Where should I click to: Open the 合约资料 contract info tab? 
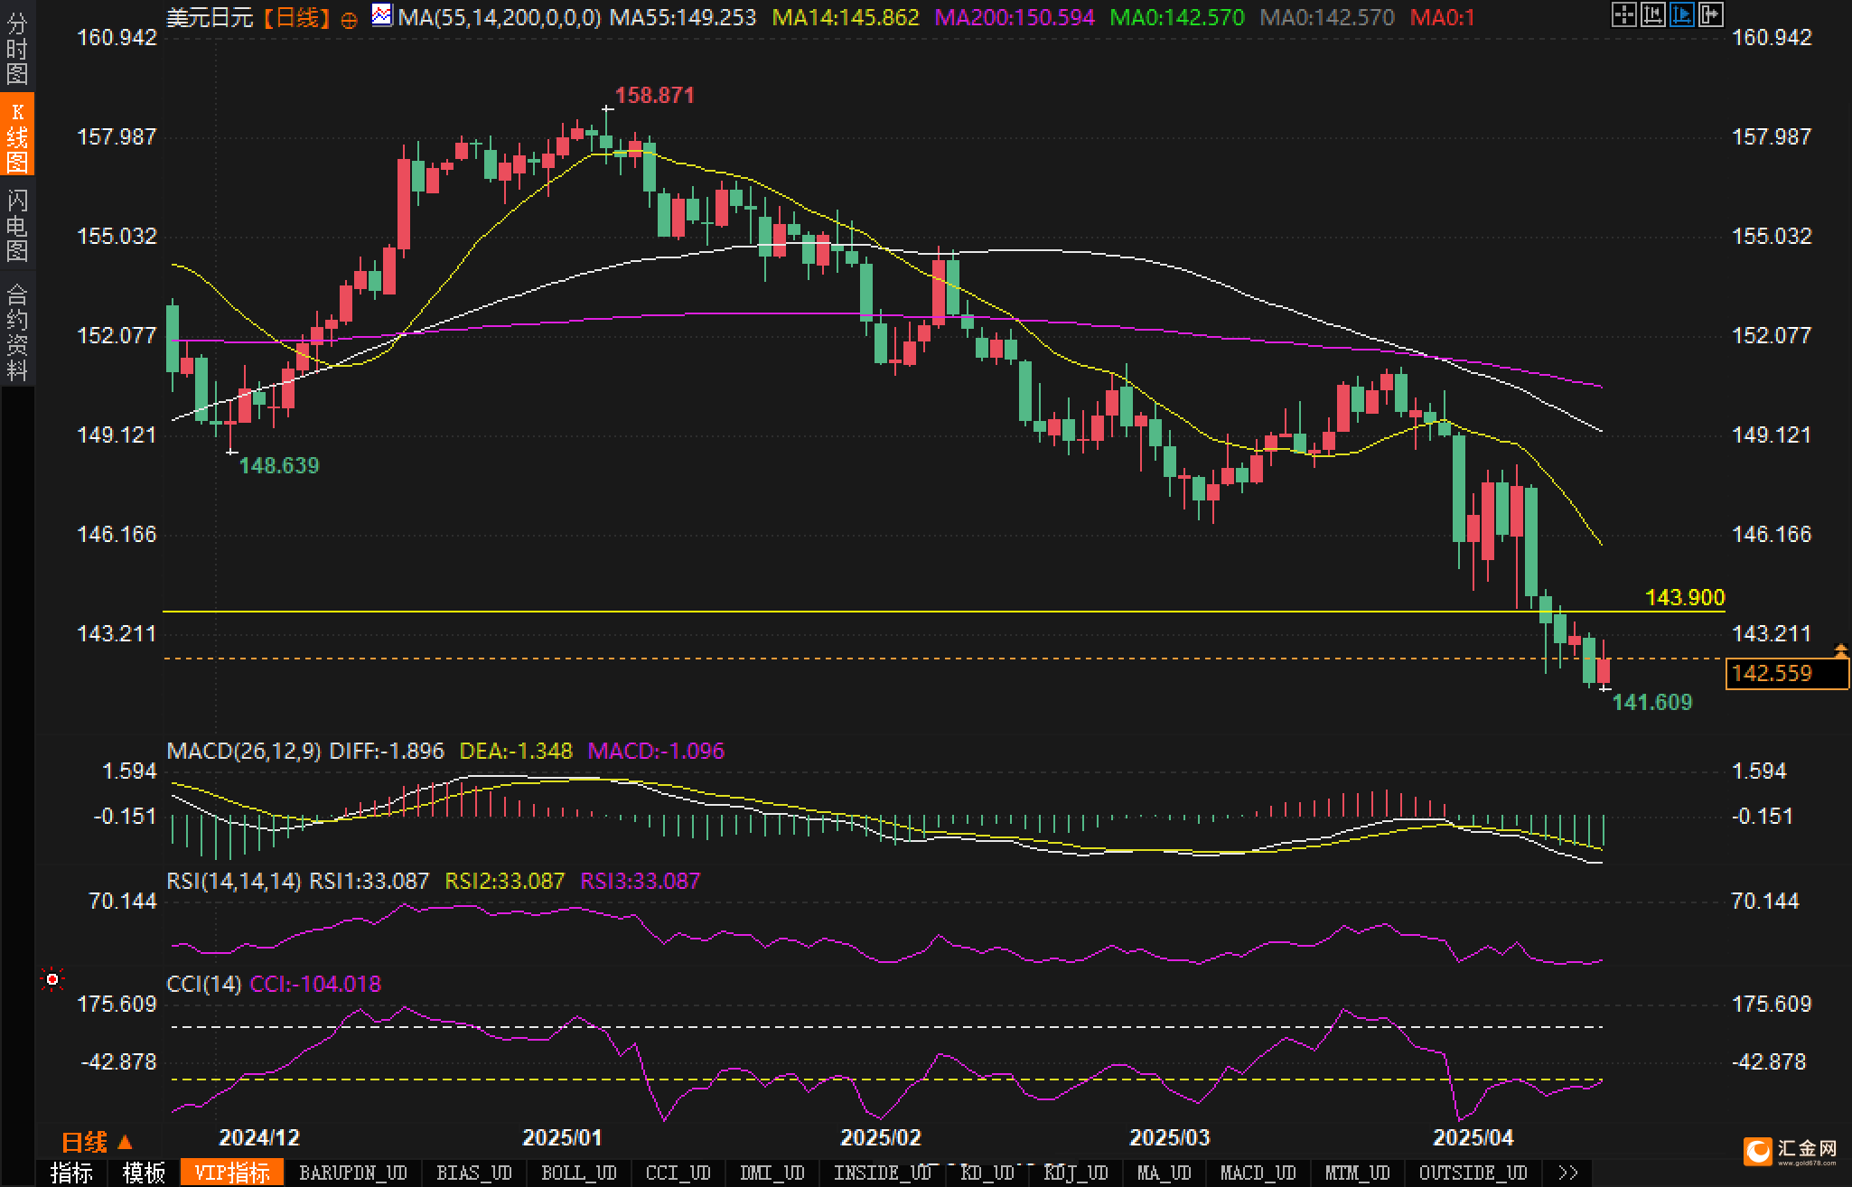point(17,332)
